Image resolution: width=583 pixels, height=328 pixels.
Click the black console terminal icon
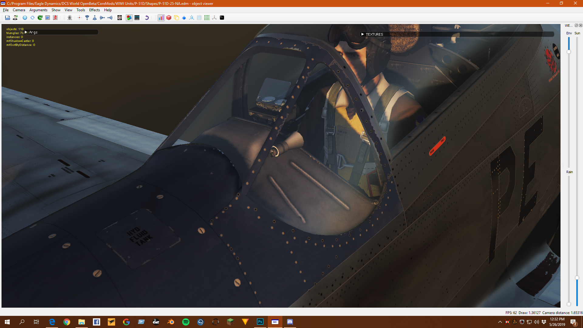[222, 18]
